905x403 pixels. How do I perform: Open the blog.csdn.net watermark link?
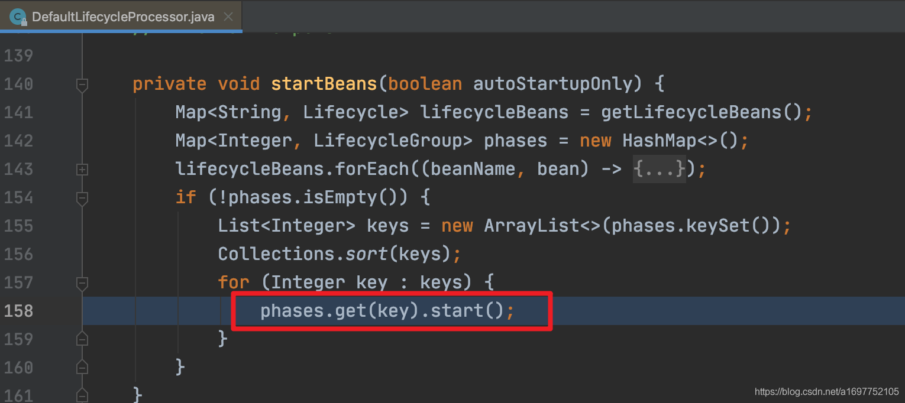pos(827,392)
